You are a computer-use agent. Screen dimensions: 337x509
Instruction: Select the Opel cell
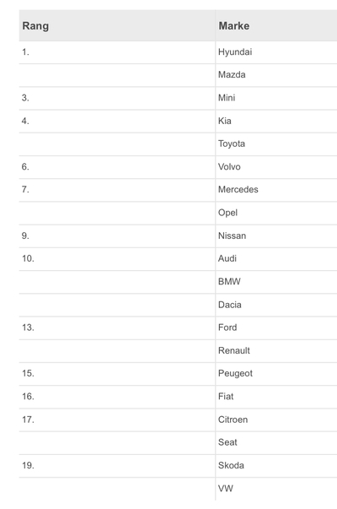click(x=227, y=213)
